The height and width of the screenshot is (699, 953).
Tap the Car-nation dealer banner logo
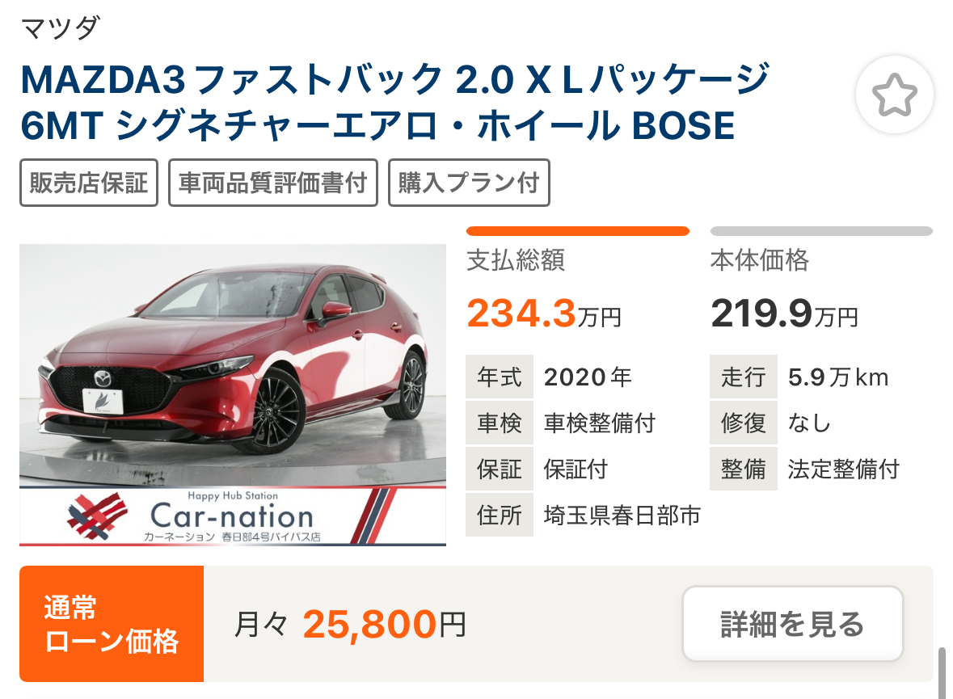[x=233, y=516]
